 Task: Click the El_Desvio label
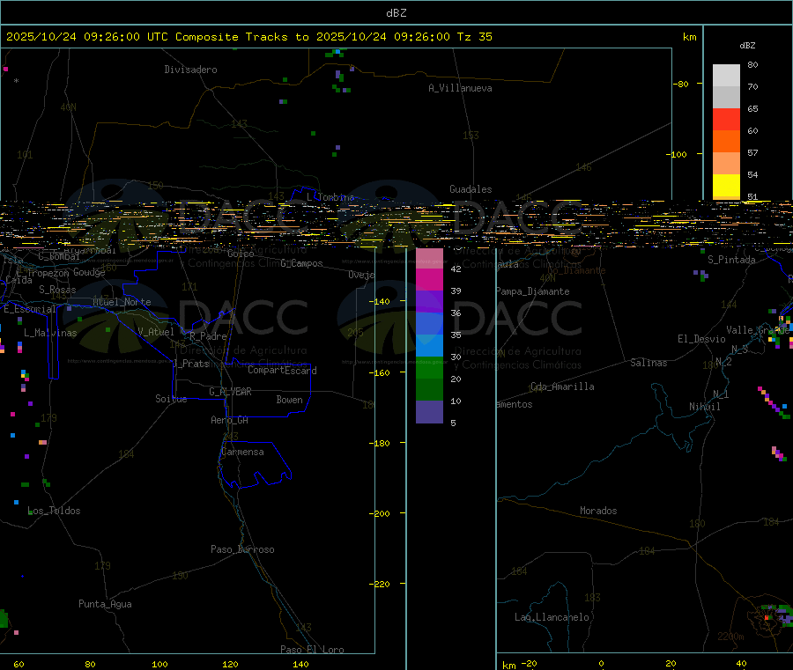tap(701, 339)
